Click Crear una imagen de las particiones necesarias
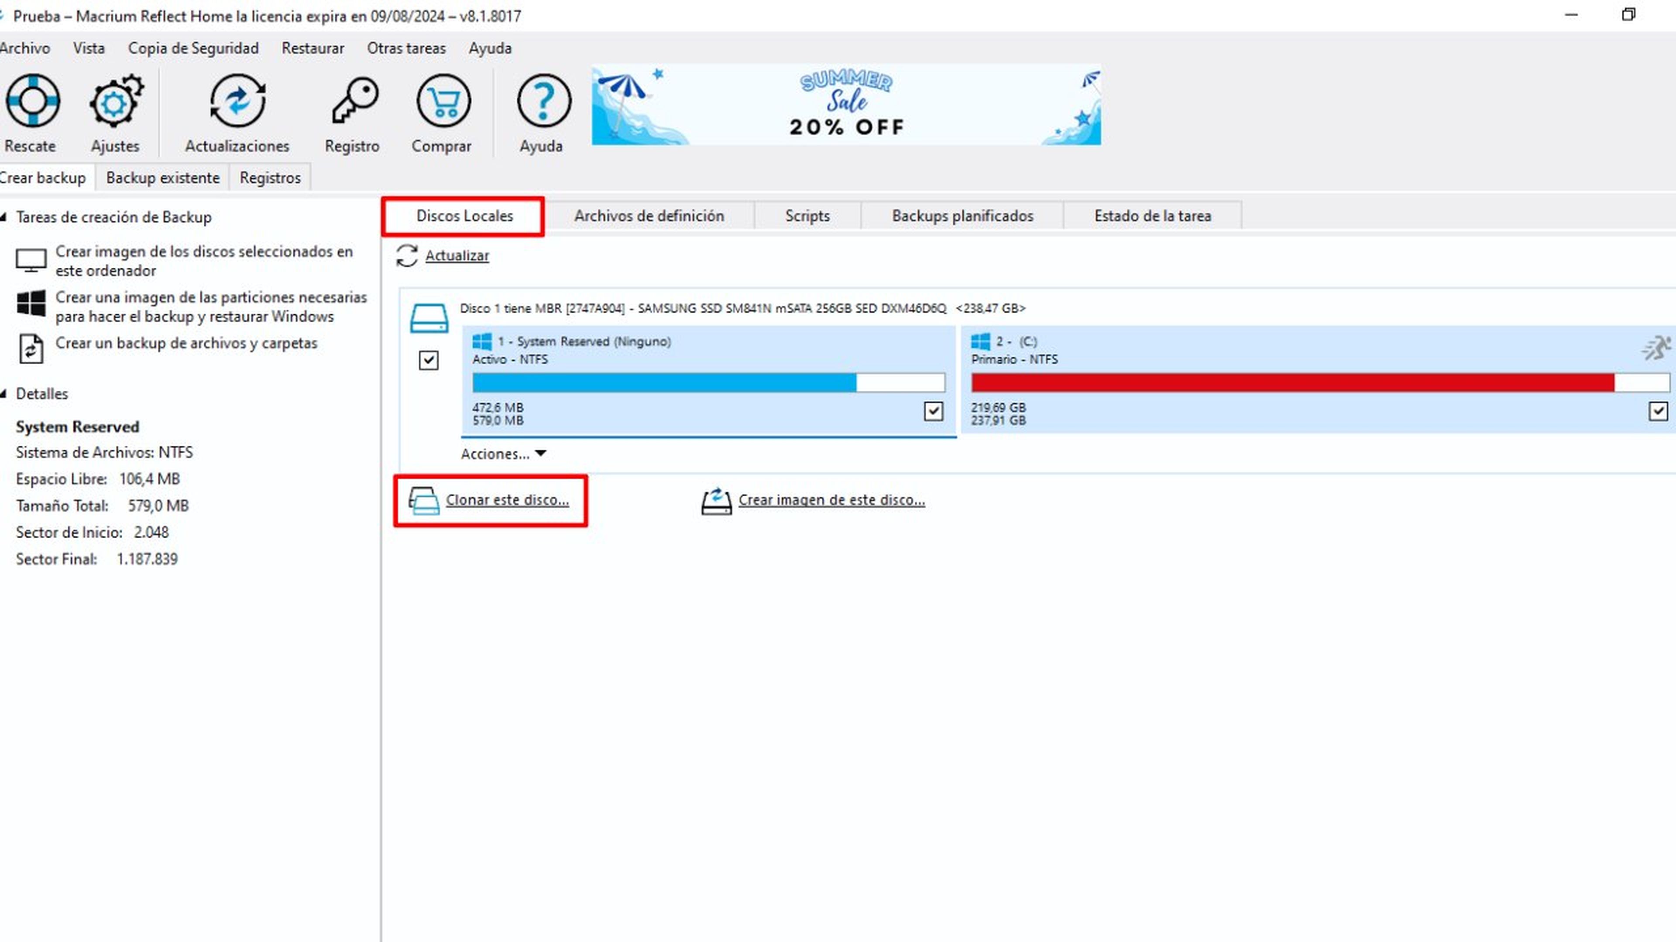 211,306
